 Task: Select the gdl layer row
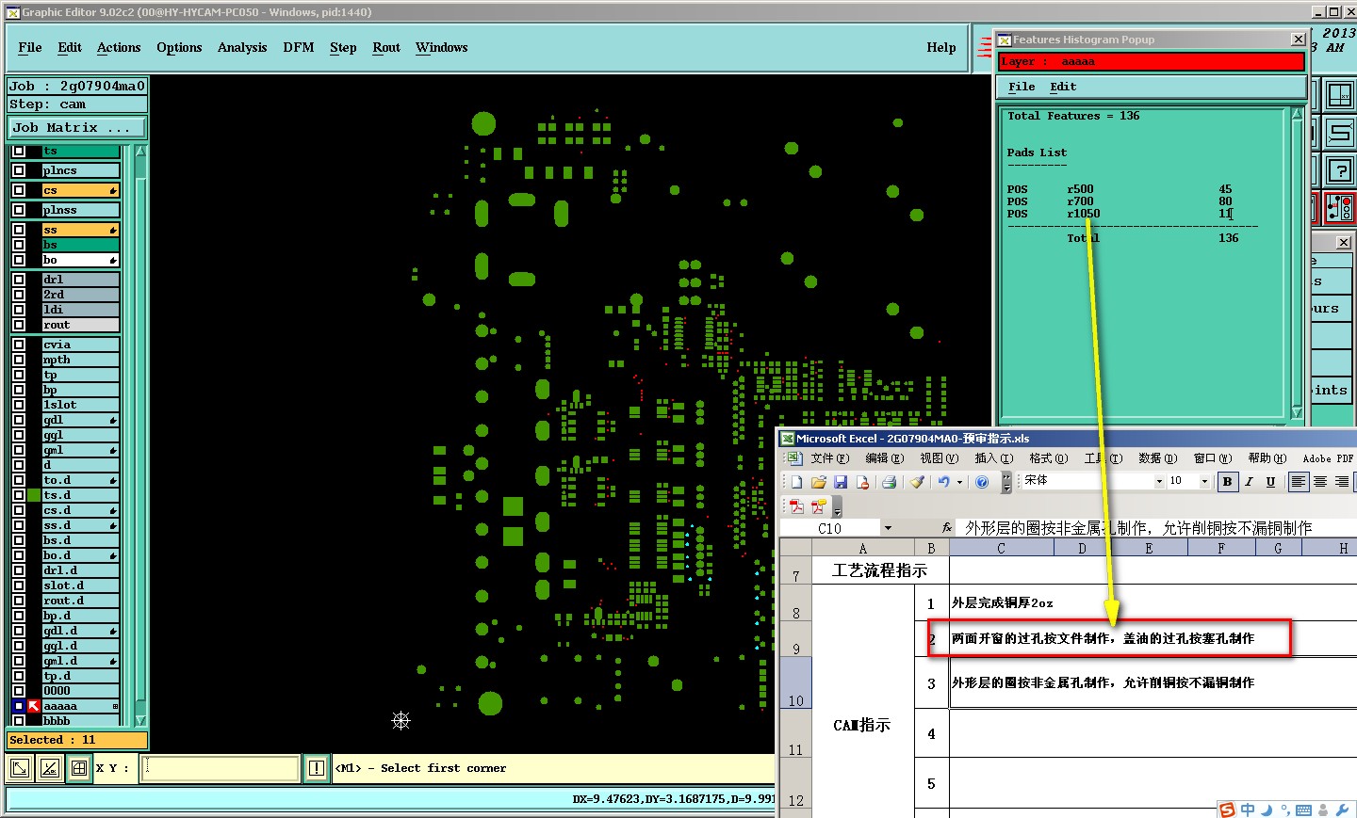[x=81, y=420]
